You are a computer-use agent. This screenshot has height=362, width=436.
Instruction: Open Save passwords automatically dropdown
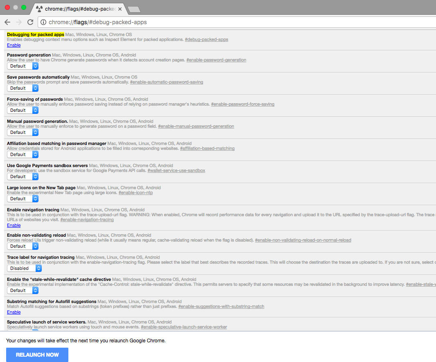23,88
